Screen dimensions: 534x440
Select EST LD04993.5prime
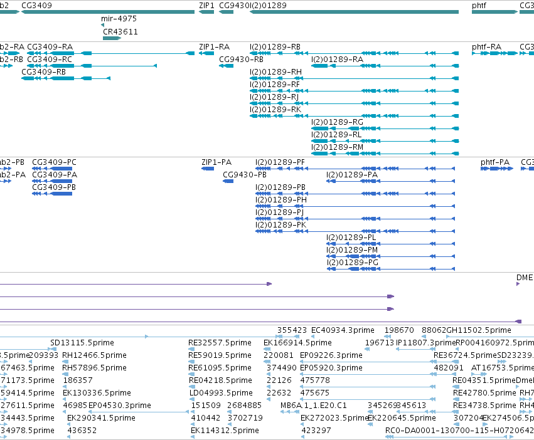pos(221,393)
